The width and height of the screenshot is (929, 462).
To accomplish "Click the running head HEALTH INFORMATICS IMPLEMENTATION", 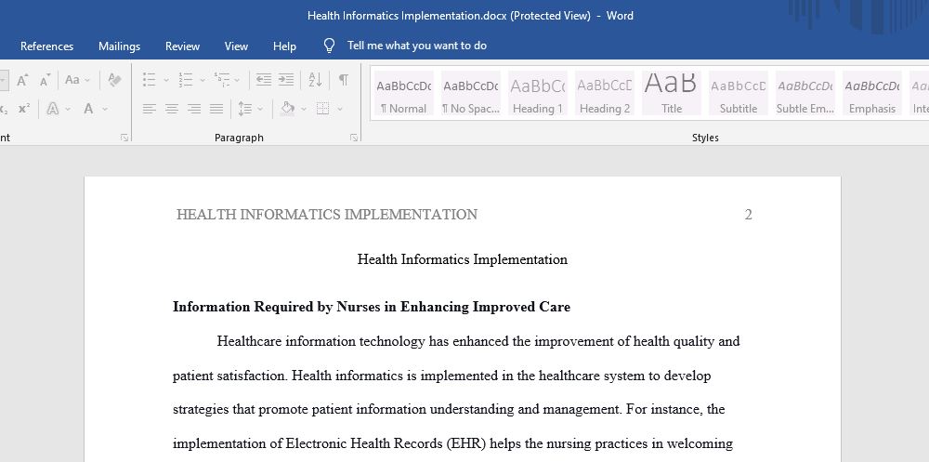I will [x=326, y=215].
